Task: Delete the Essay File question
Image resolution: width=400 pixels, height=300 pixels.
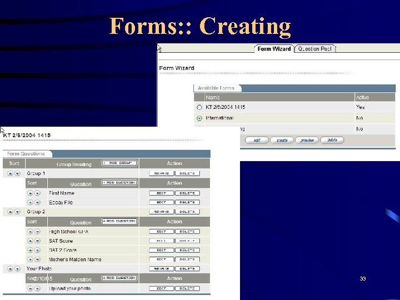Action: (x=187, y=202)
